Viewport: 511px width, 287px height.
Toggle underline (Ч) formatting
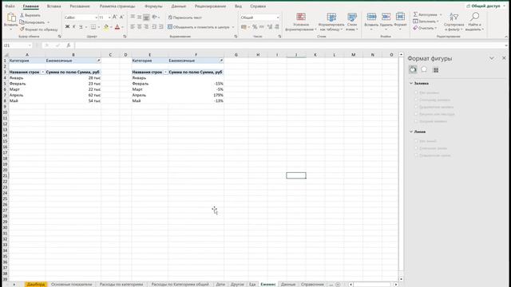[81, 26]
